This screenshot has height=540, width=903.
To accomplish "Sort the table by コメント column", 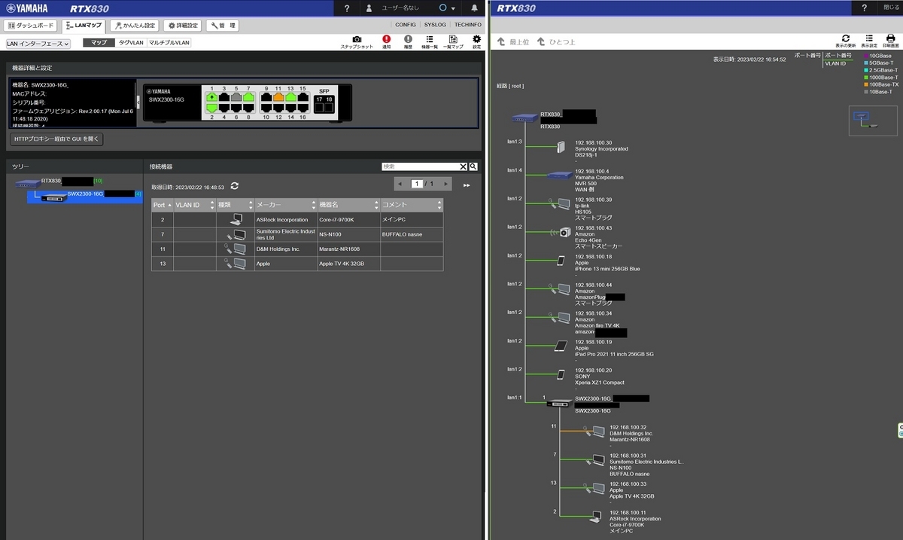I will tap(411, 205).
